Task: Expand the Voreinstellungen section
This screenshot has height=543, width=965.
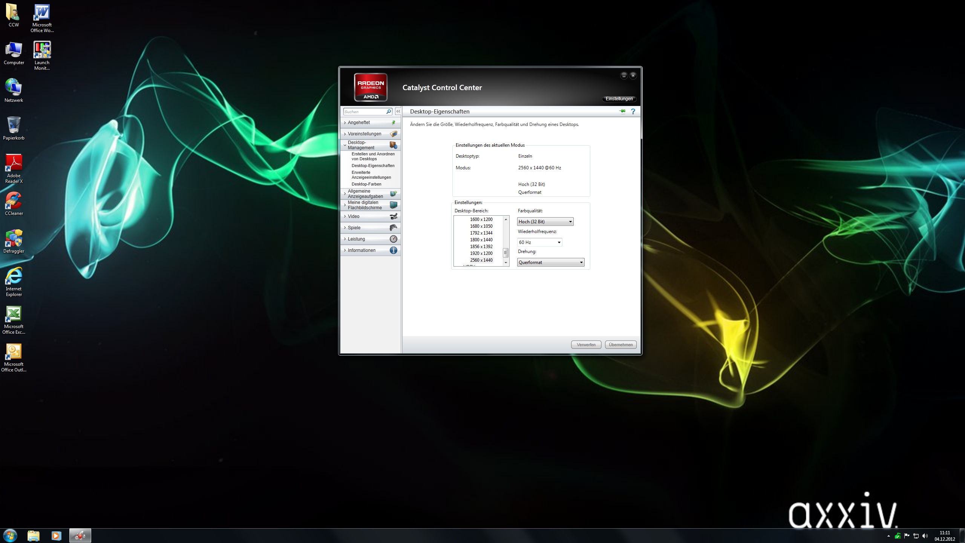Action: 364,134
